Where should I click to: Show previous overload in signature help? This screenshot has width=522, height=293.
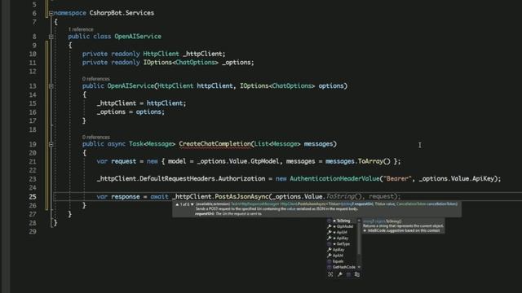click(177, 204)
